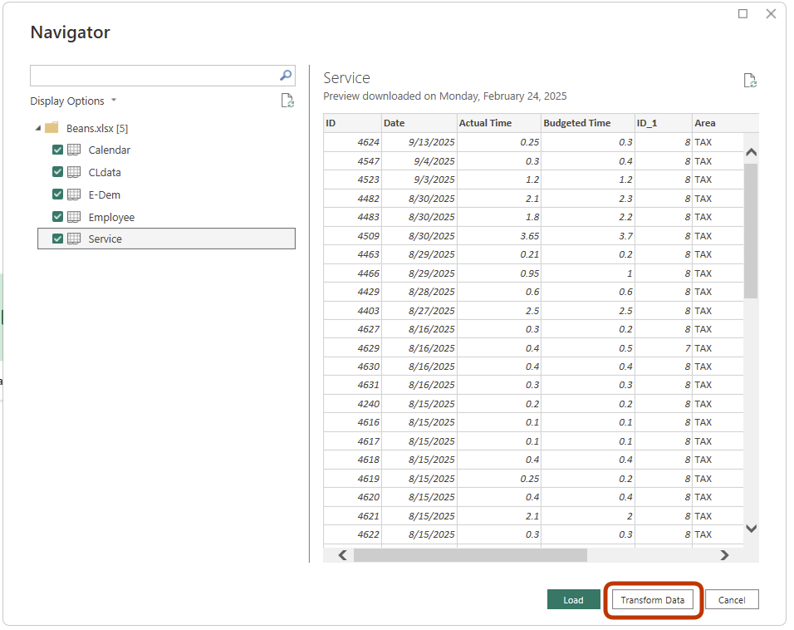Click ID cell 4466
The height and width of the screenshot is (630, 794).
pyautogui.click(x=352, y=273)
